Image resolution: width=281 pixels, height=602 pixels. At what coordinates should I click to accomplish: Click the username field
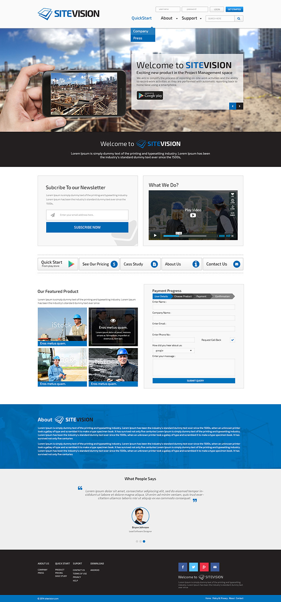click(x=168, y=9)
